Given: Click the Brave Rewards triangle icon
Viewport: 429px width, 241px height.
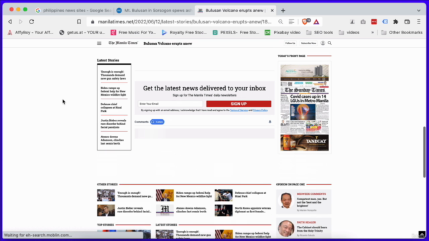Looking at the screenshot, I should (316, 21).
